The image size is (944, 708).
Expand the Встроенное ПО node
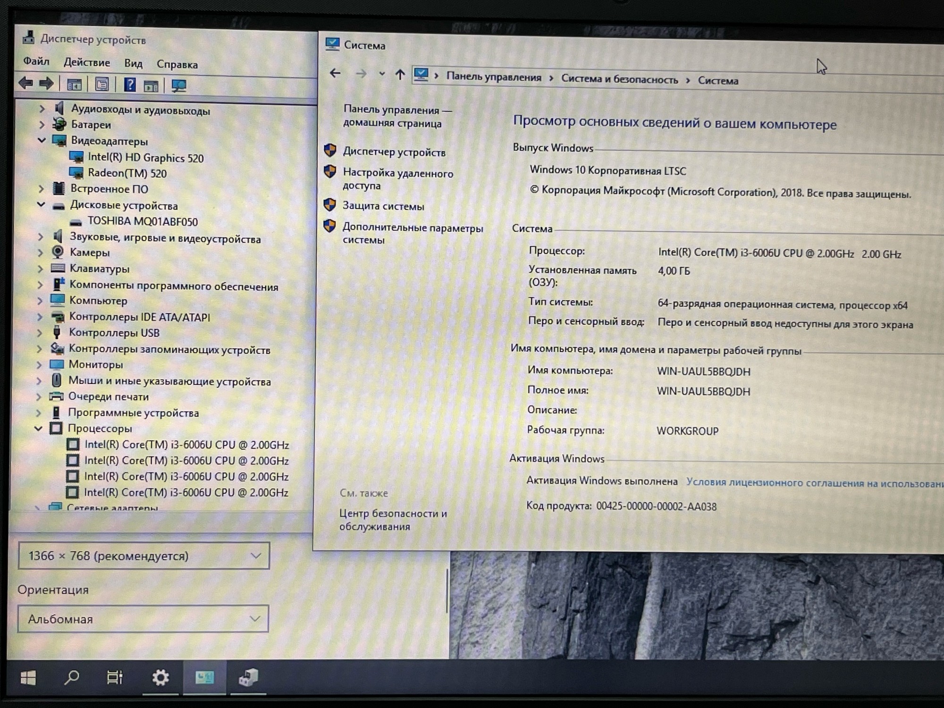tap(41, 189)
